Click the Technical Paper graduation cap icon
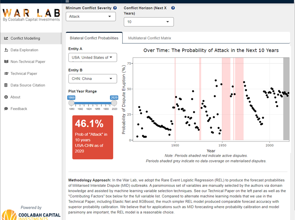295x220 pixels. [6, 74]
